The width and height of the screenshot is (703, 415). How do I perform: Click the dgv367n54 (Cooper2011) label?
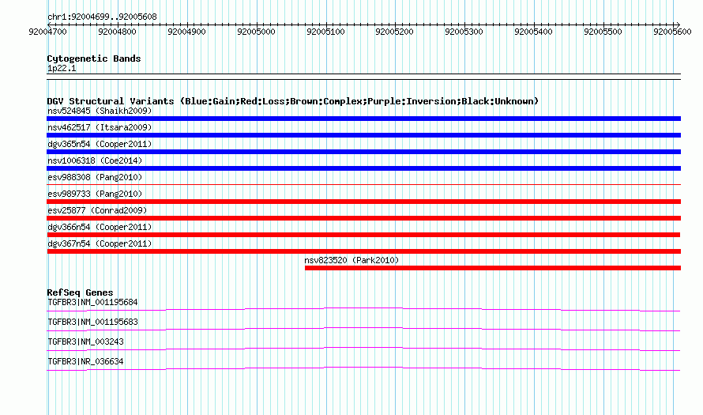coord(100,243)
